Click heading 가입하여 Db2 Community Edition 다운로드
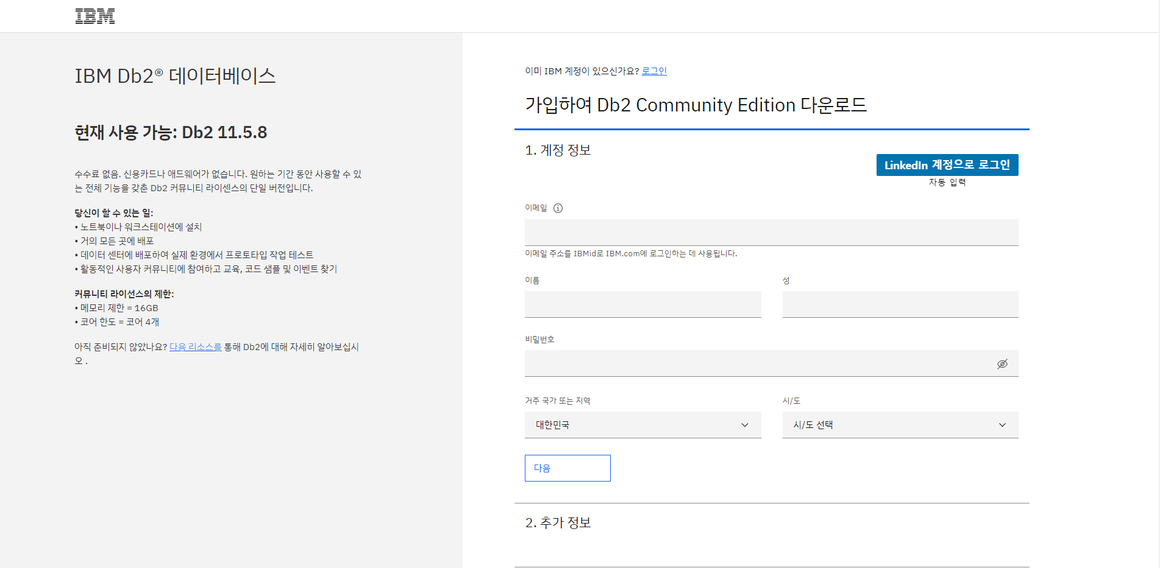Viewport: 1160px width, 568px height. click(696, 105)
